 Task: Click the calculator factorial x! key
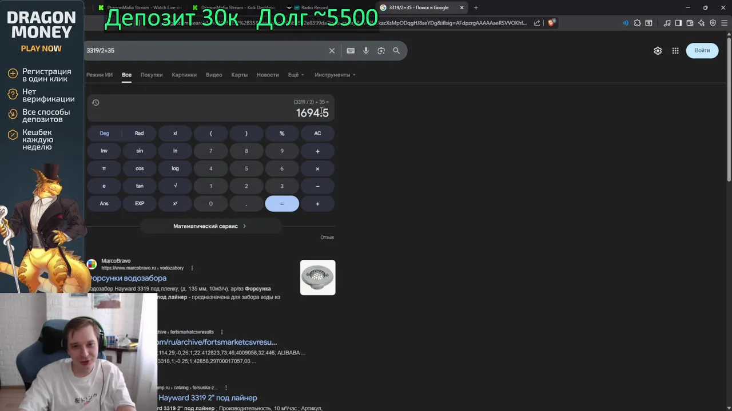point(175,134)
